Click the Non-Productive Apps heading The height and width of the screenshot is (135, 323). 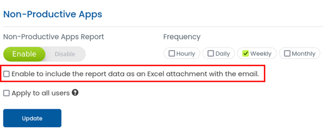click(52, 14)
